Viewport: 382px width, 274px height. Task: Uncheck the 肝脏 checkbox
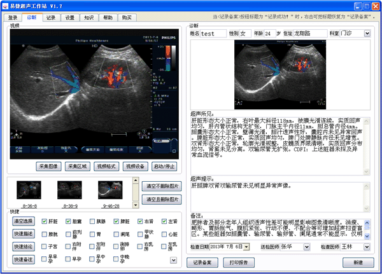(x=44, y=221)
